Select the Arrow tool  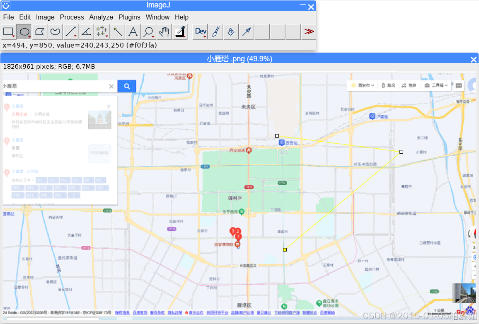pos(247,31)
